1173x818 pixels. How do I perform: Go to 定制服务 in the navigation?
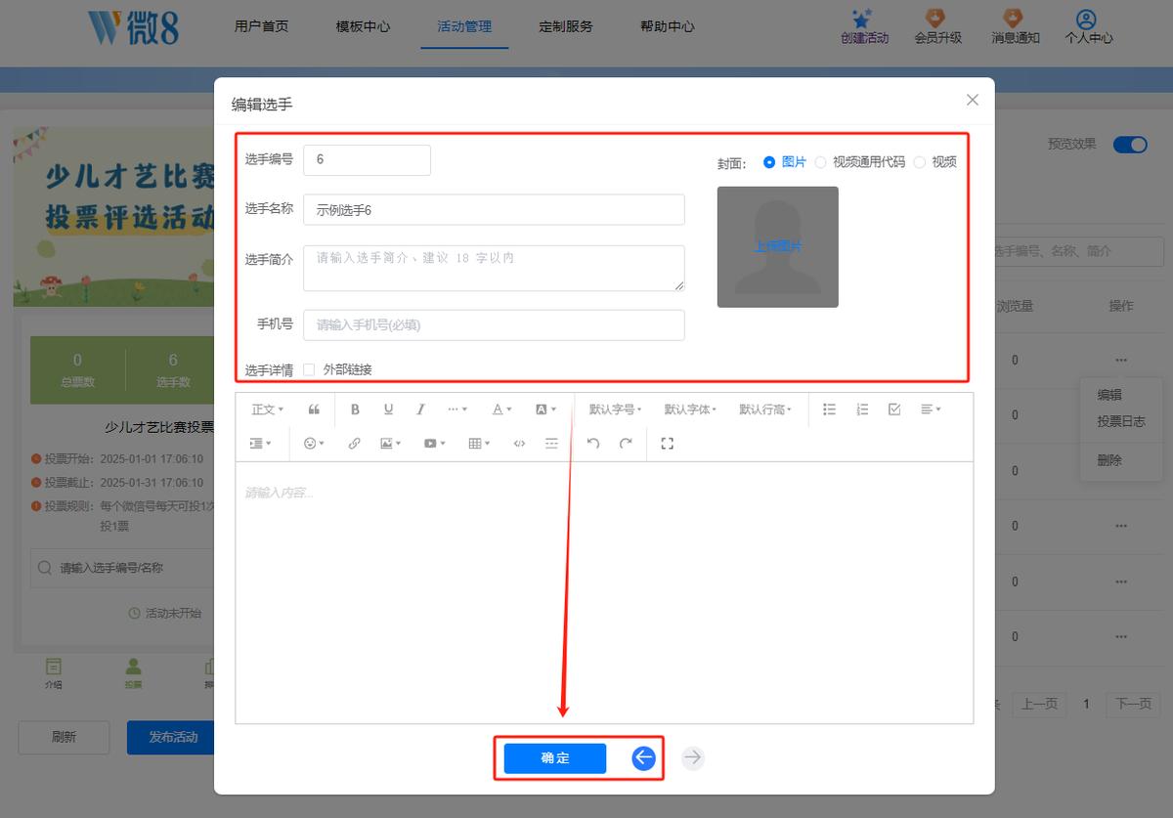pyautogui.click(x=566, y=26)
